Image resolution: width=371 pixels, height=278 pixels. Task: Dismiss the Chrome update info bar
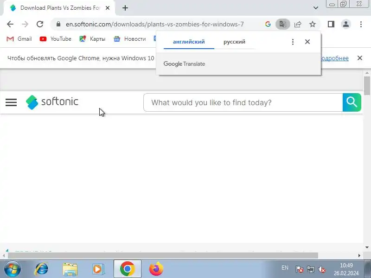[x=360, y=58]
